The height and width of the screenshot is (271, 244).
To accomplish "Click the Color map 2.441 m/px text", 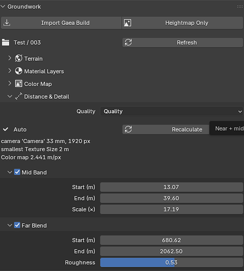I will (31, 157).
